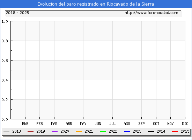Select the 2019 legend label
This screenshot has height=140, width=192.
pos(40,131)
